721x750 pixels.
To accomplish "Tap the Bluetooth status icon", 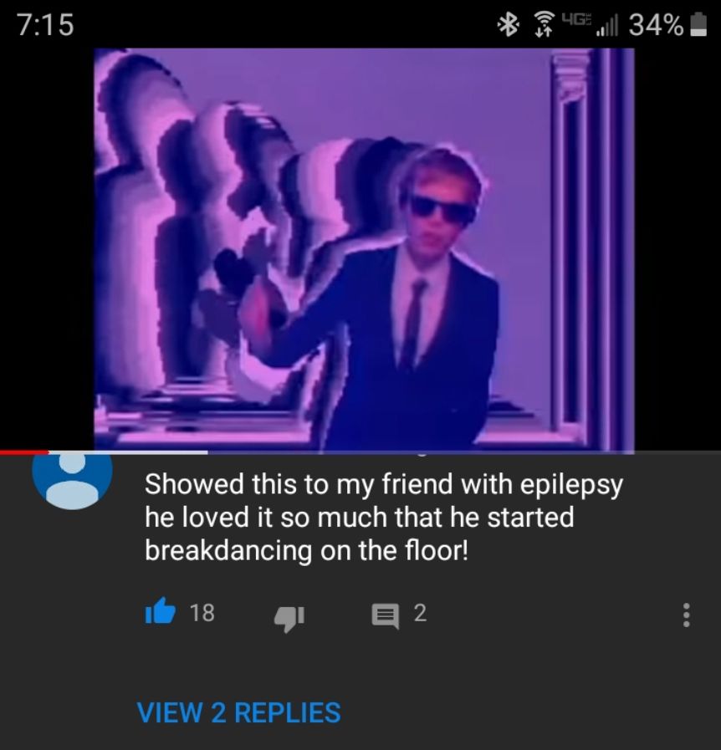I will (x=508, y=25).
